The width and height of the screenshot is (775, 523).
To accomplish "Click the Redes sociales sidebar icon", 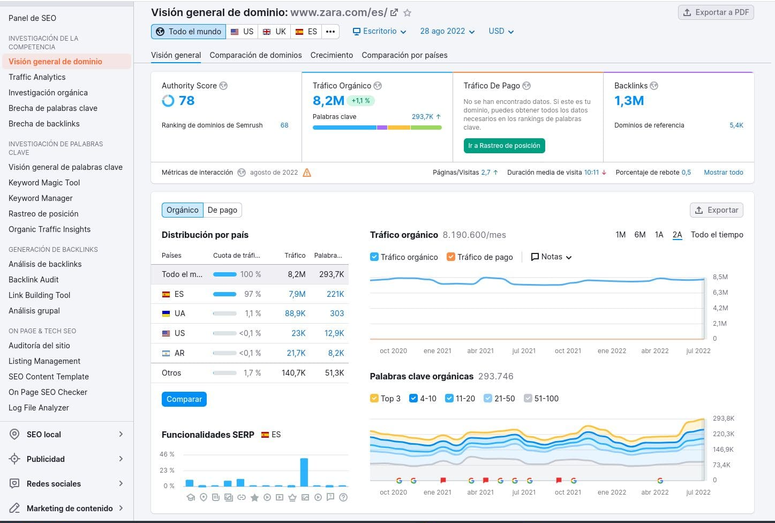I will click(14, 484).
